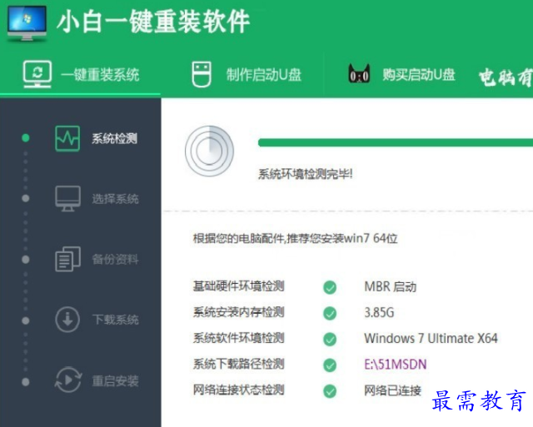Click the green dot beside 系统检测

(26, 137)
